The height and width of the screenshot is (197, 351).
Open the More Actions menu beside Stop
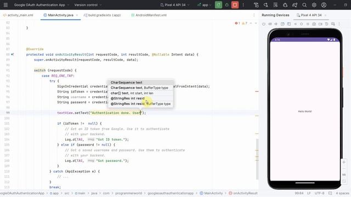coord(244,5)
